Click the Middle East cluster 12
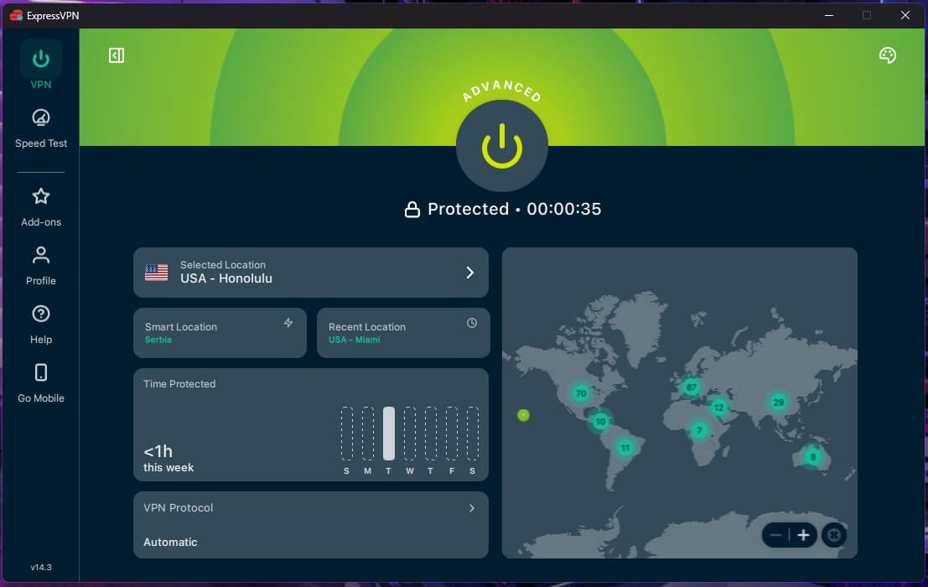The width and height of the screenshot is (928, 587). 718,407
